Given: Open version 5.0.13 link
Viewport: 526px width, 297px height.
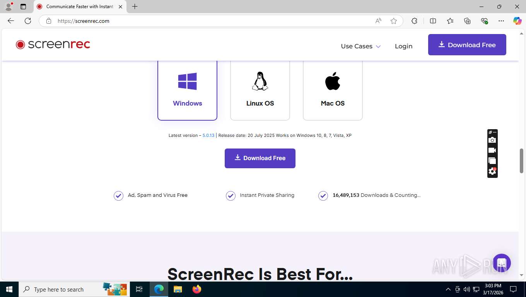Looking at the screenshot, I should (208, 135).
